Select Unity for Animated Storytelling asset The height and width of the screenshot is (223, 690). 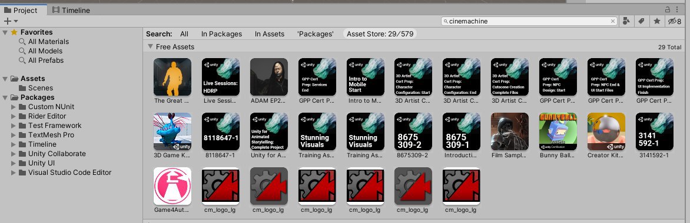(269, 131)
